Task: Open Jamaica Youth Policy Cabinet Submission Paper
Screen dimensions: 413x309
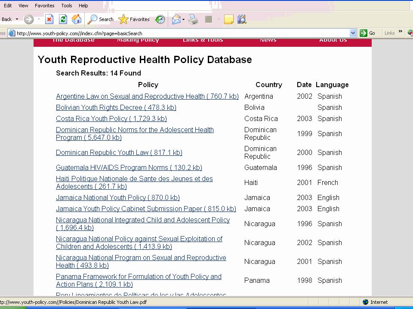Action: click(146, 209)
